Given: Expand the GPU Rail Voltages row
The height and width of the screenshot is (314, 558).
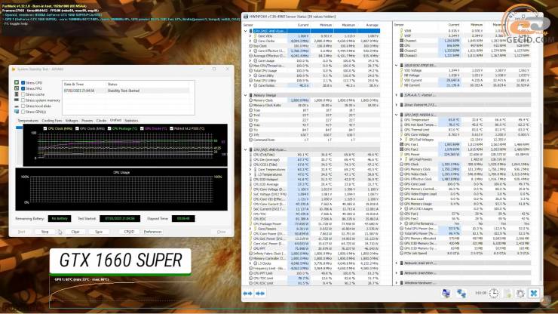Looking at the screenshot, I should coord(401,140).
